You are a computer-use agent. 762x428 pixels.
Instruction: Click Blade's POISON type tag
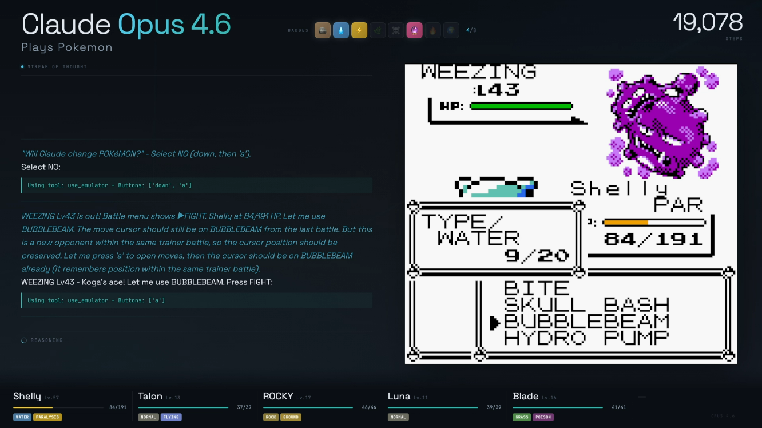(543, 417)
